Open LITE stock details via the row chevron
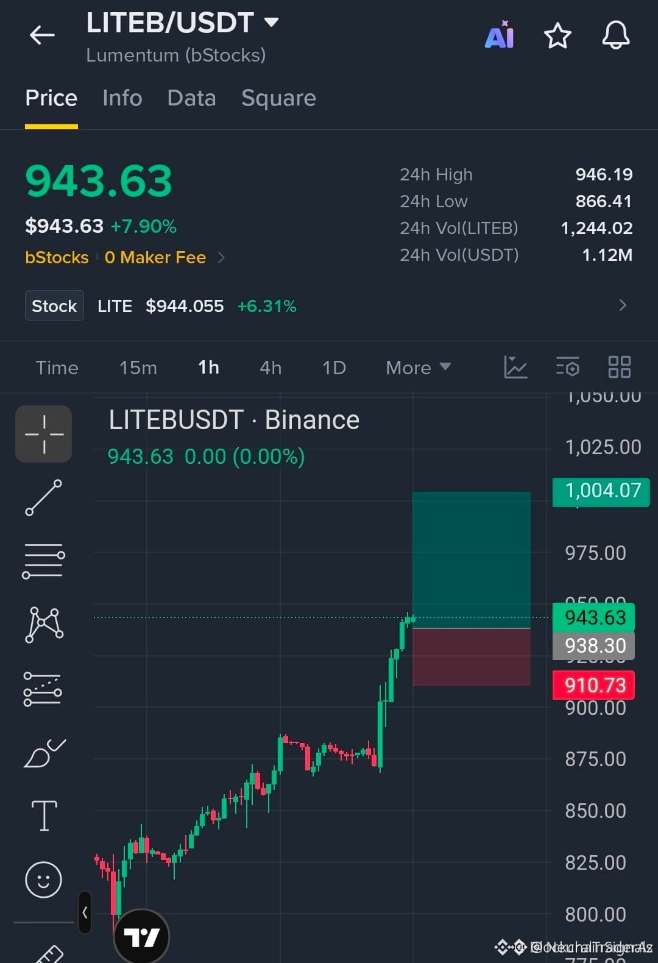Viewport: 658px width, 963px height. coord(622,305)
